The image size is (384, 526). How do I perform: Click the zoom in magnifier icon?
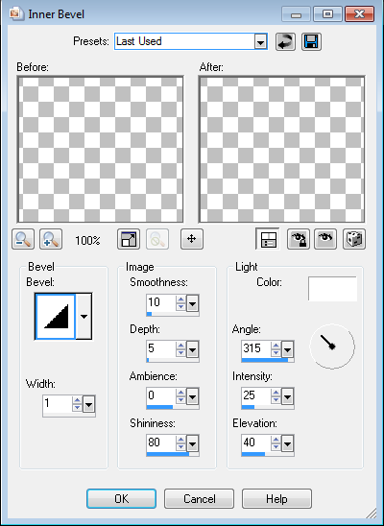tap(51, 239)
